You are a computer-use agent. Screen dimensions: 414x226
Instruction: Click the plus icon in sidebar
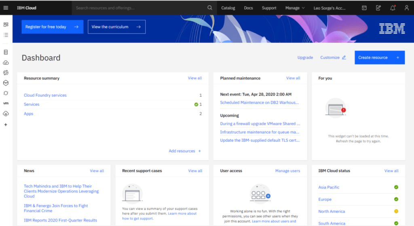6,125
